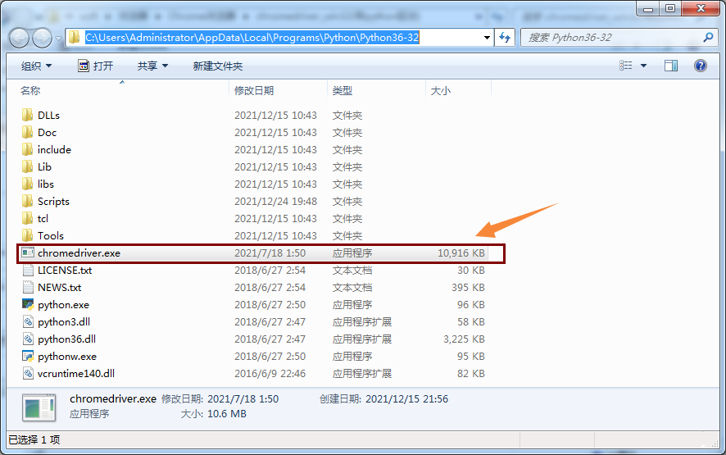This screenshot has width=726, height=455.
Task: Select file name pythonw.exe
Action: pyautogui.click(x=67, y=357)
